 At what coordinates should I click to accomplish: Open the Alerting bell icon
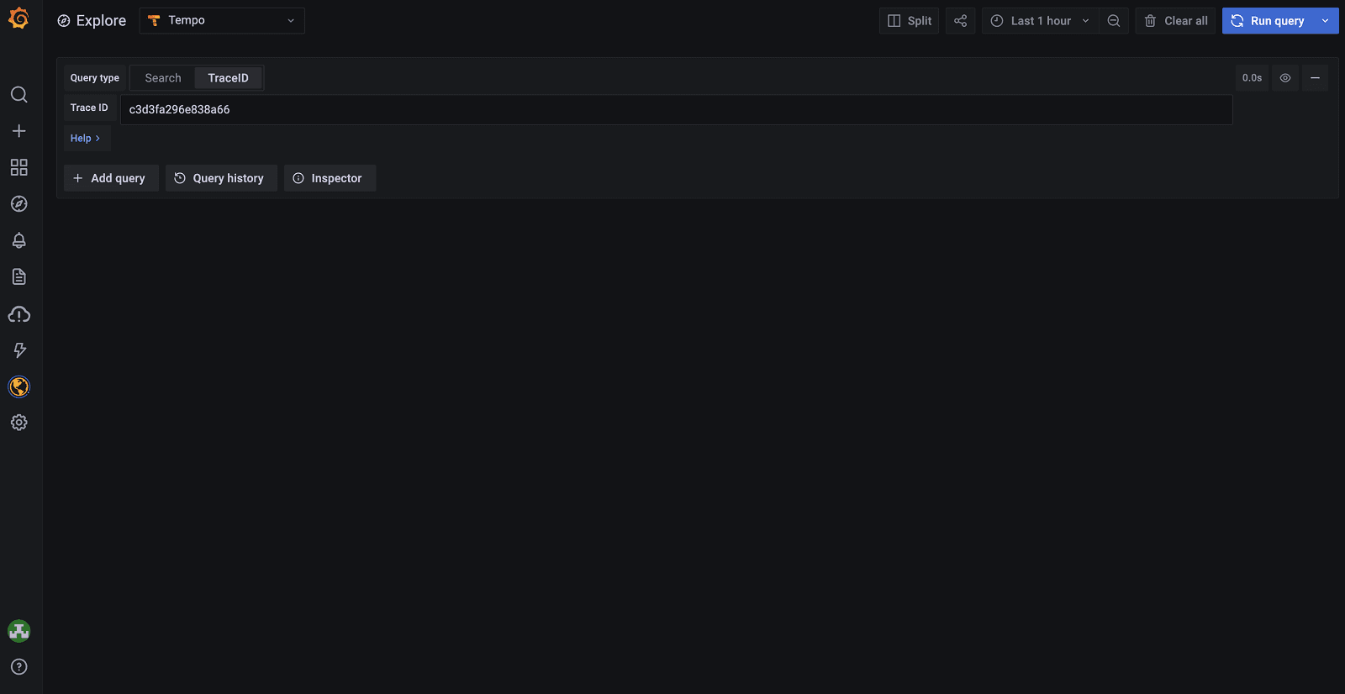18,240
